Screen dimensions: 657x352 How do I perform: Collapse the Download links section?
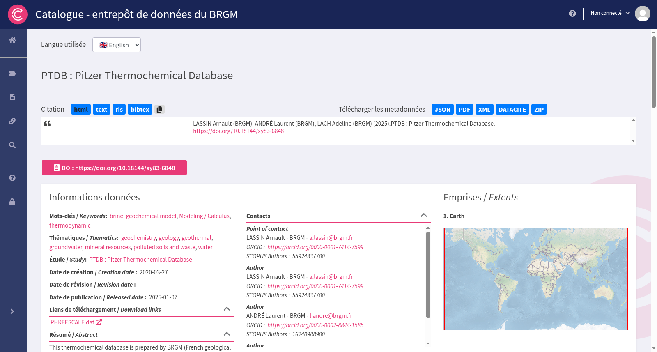click(227, 309)
